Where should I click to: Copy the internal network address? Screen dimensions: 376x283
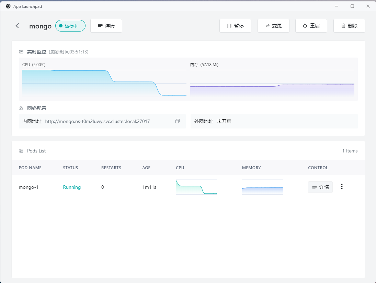pos(178,121)
